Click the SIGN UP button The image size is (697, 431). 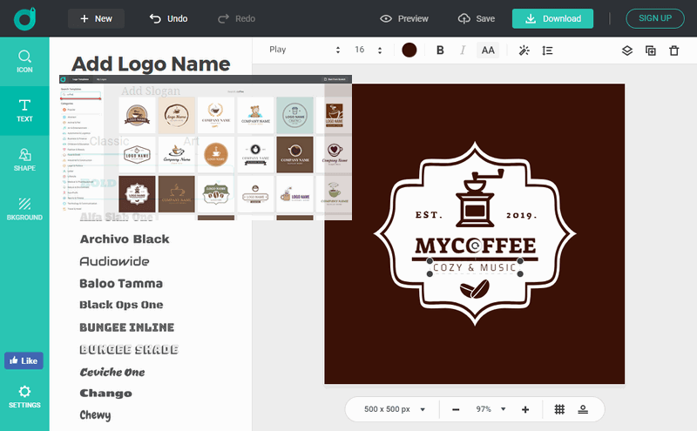(x=654, y=18)
